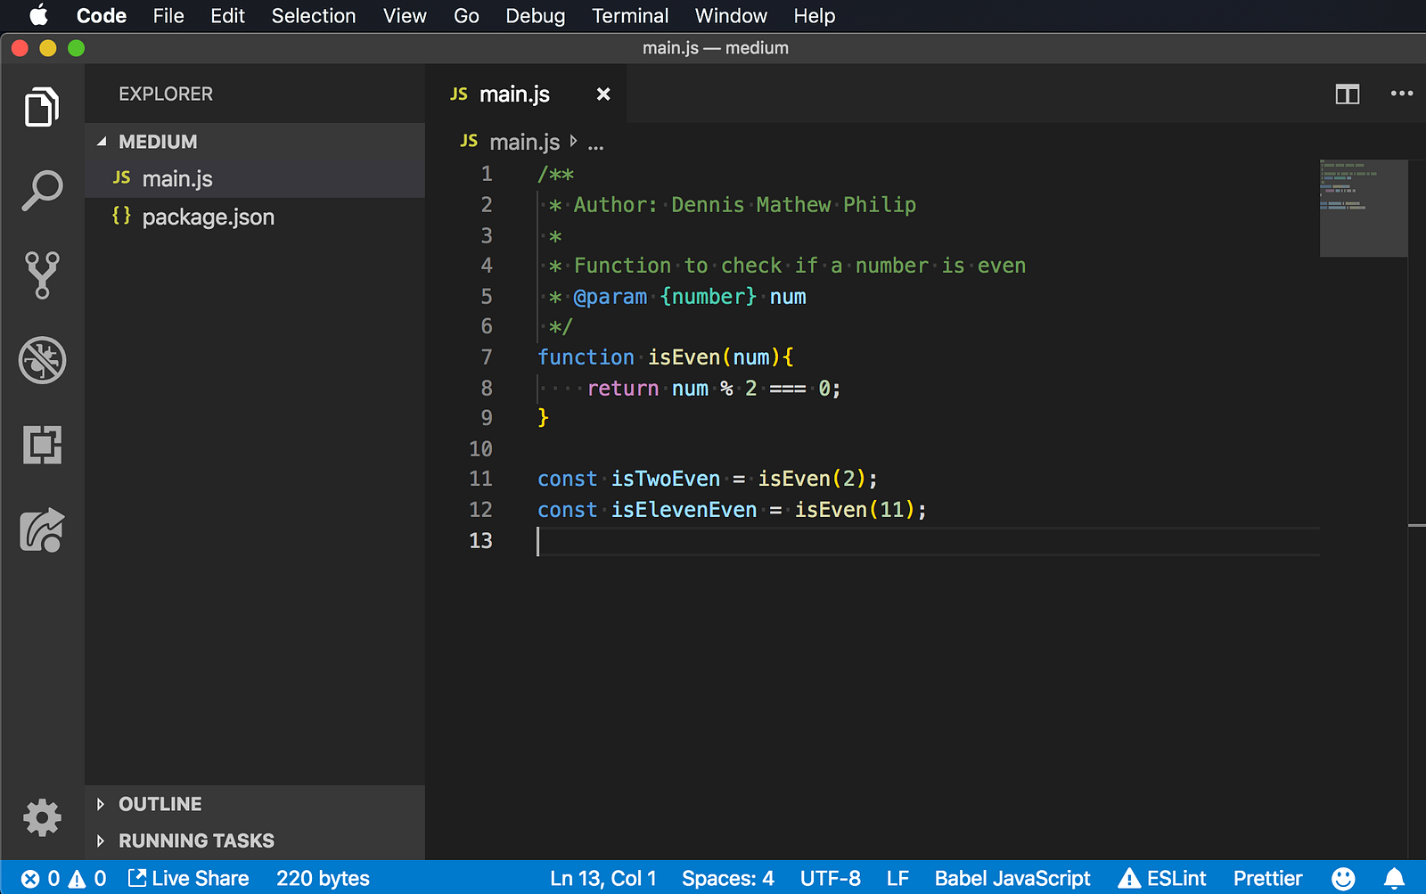Open the Selection menu
Viewport: 1426px width, 894px height.
pyautogui.click(x=313, y=16)
